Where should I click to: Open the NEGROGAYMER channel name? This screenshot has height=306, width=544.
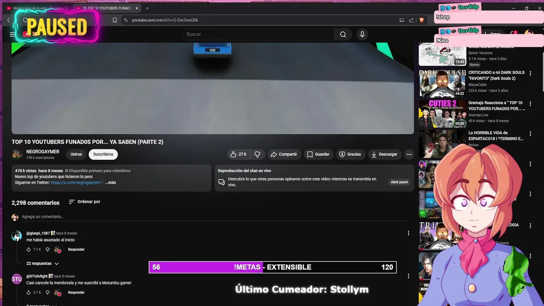click(43, 152)
